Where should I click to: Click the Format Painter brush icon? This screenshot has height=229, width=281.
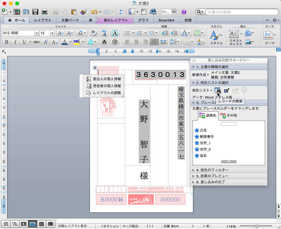pos(83,12)
